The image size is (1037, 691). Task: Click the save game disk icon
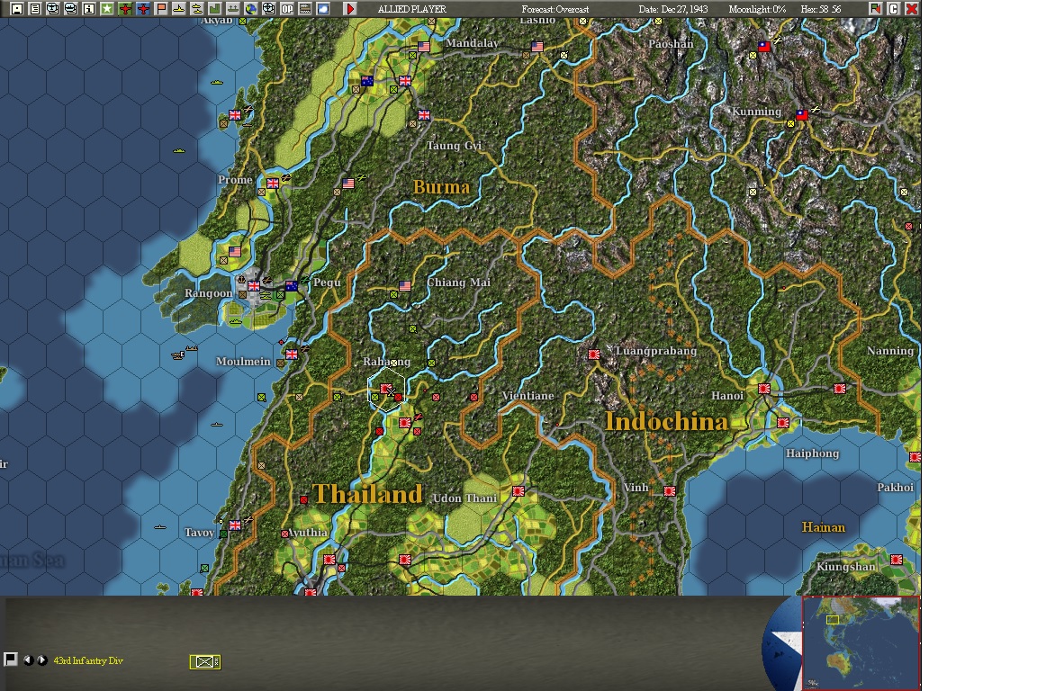coord(17,9)
